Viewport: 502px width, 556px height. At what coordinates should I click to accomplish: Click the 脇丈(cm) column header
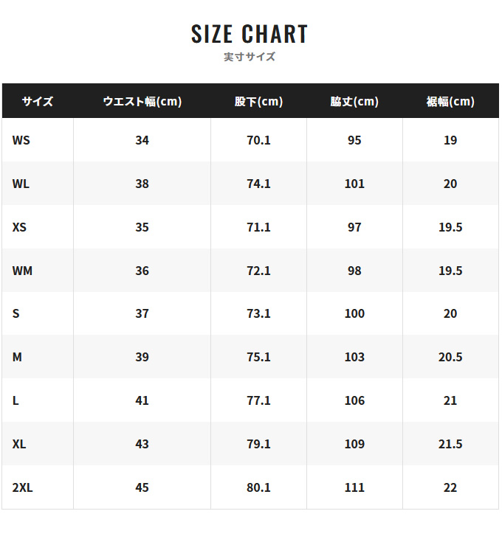[x=354, y=101]
